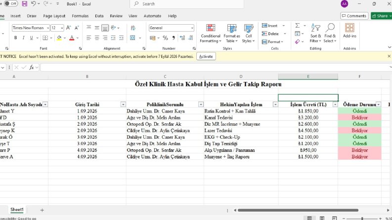Click the green Share button
Screen dimensions: 392x220
pyautogui.click(x=382, y=16)
